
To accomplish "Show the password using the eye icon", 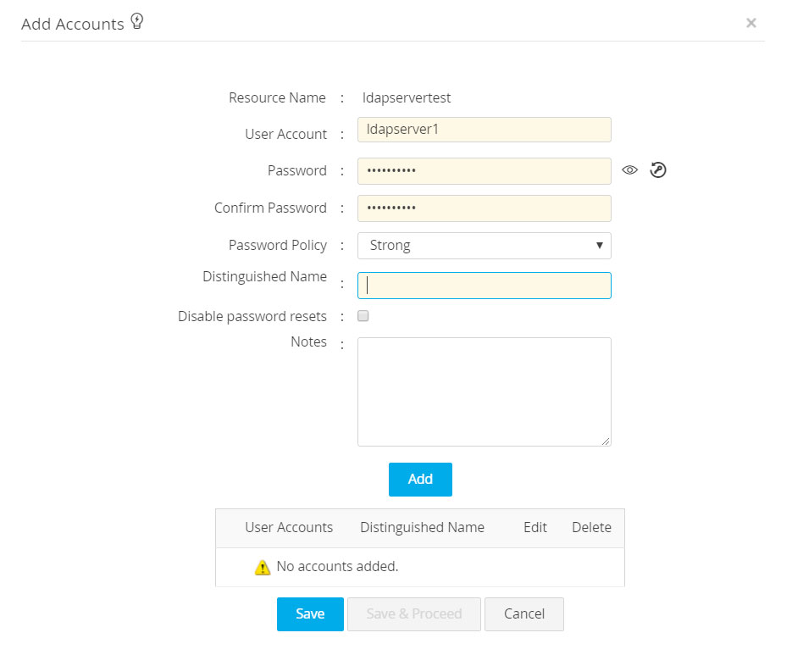I will 629,170.
